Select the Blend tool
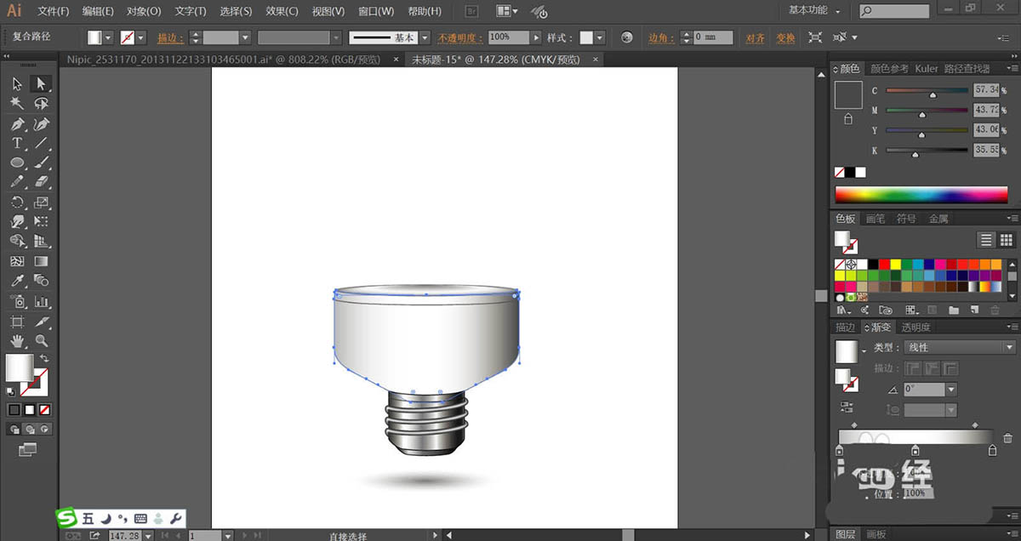 [x=41, y=281]
